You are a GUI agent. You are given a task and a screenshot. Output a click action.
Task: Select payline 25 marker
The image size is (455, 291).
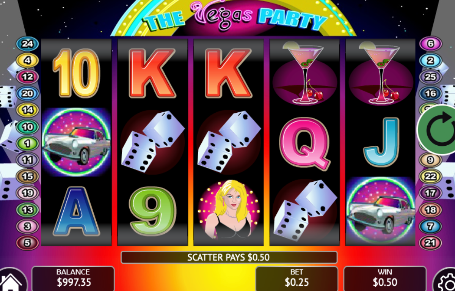(430, 77)
